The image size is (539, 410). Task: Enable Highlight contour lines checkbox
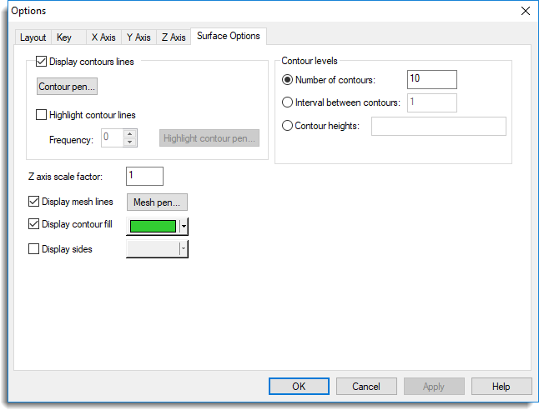pos(42,115)
